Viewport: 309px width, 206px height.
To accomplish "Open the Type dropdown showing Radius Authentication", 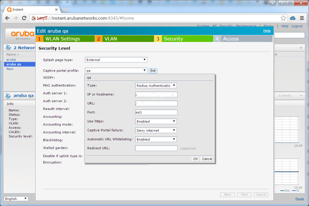I will pos(156,85).
